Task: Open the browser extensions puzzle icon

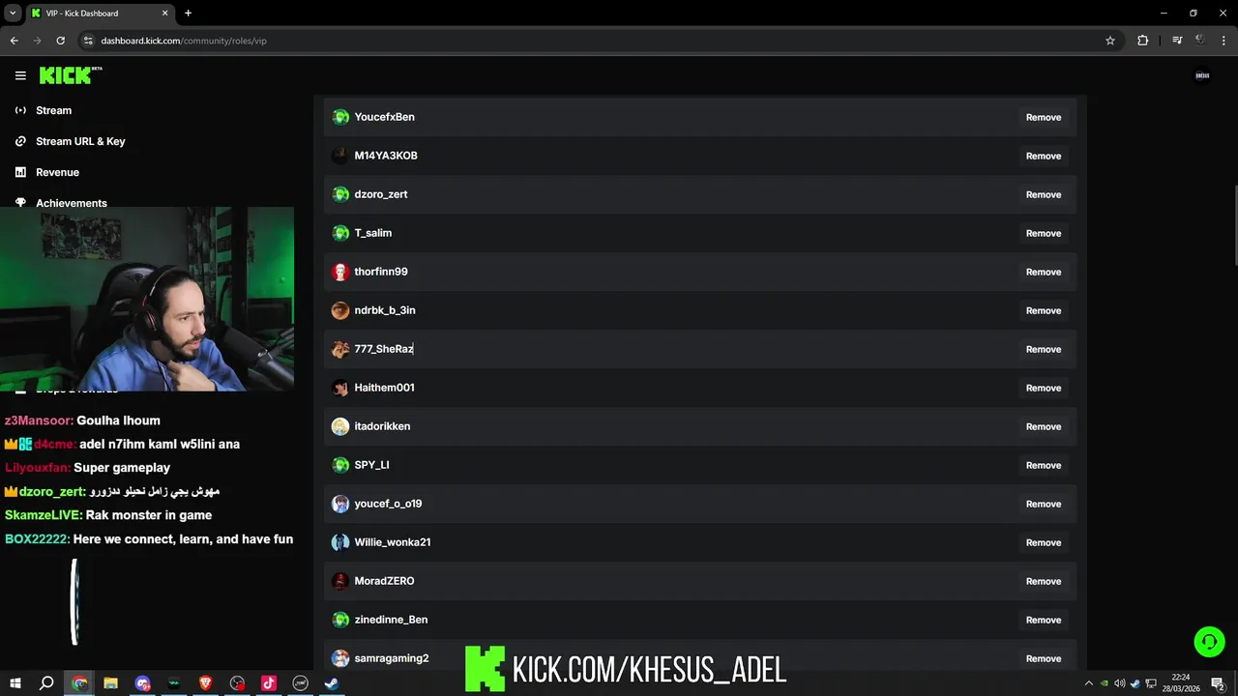Action: 1143,41
